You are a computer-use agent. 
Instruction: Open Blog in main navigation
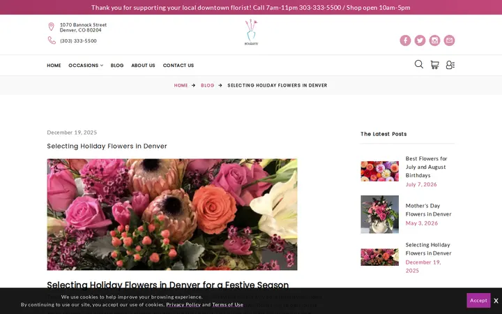[x=117, y=66]
